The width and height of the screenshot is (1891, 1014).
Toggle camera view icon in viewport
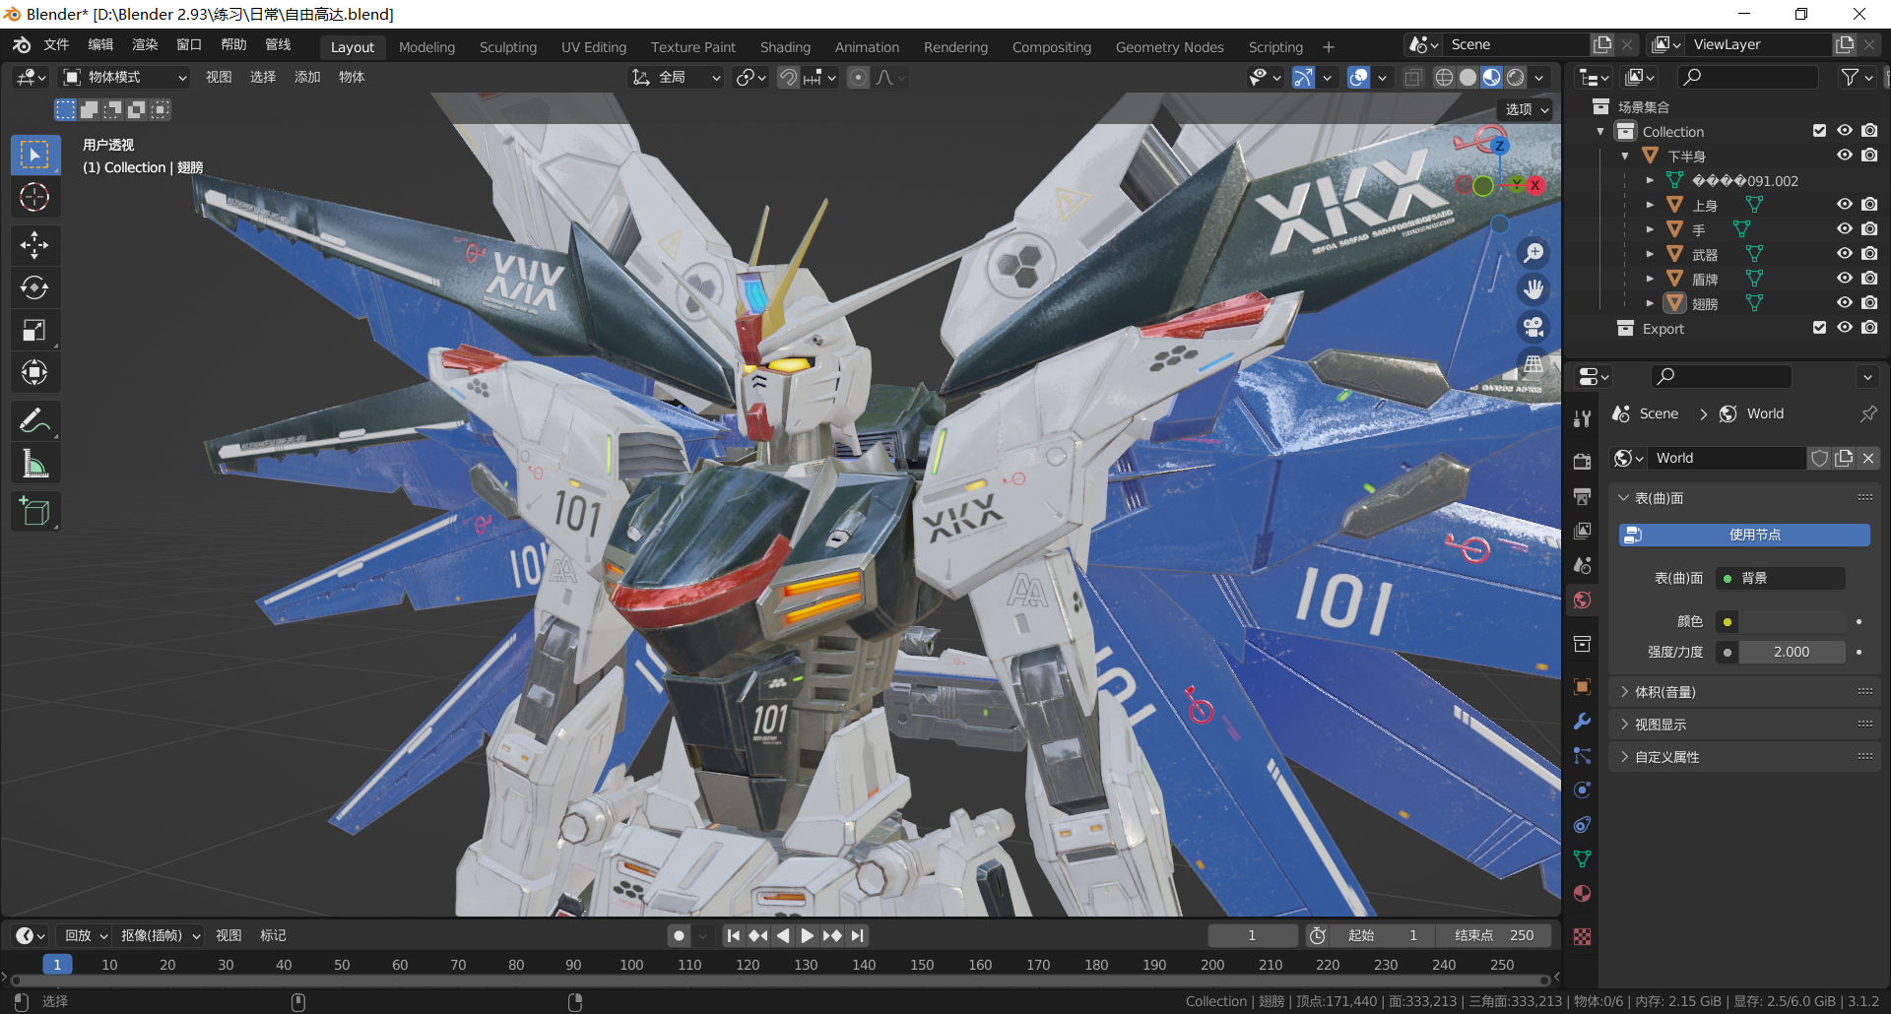[1533, 327]
